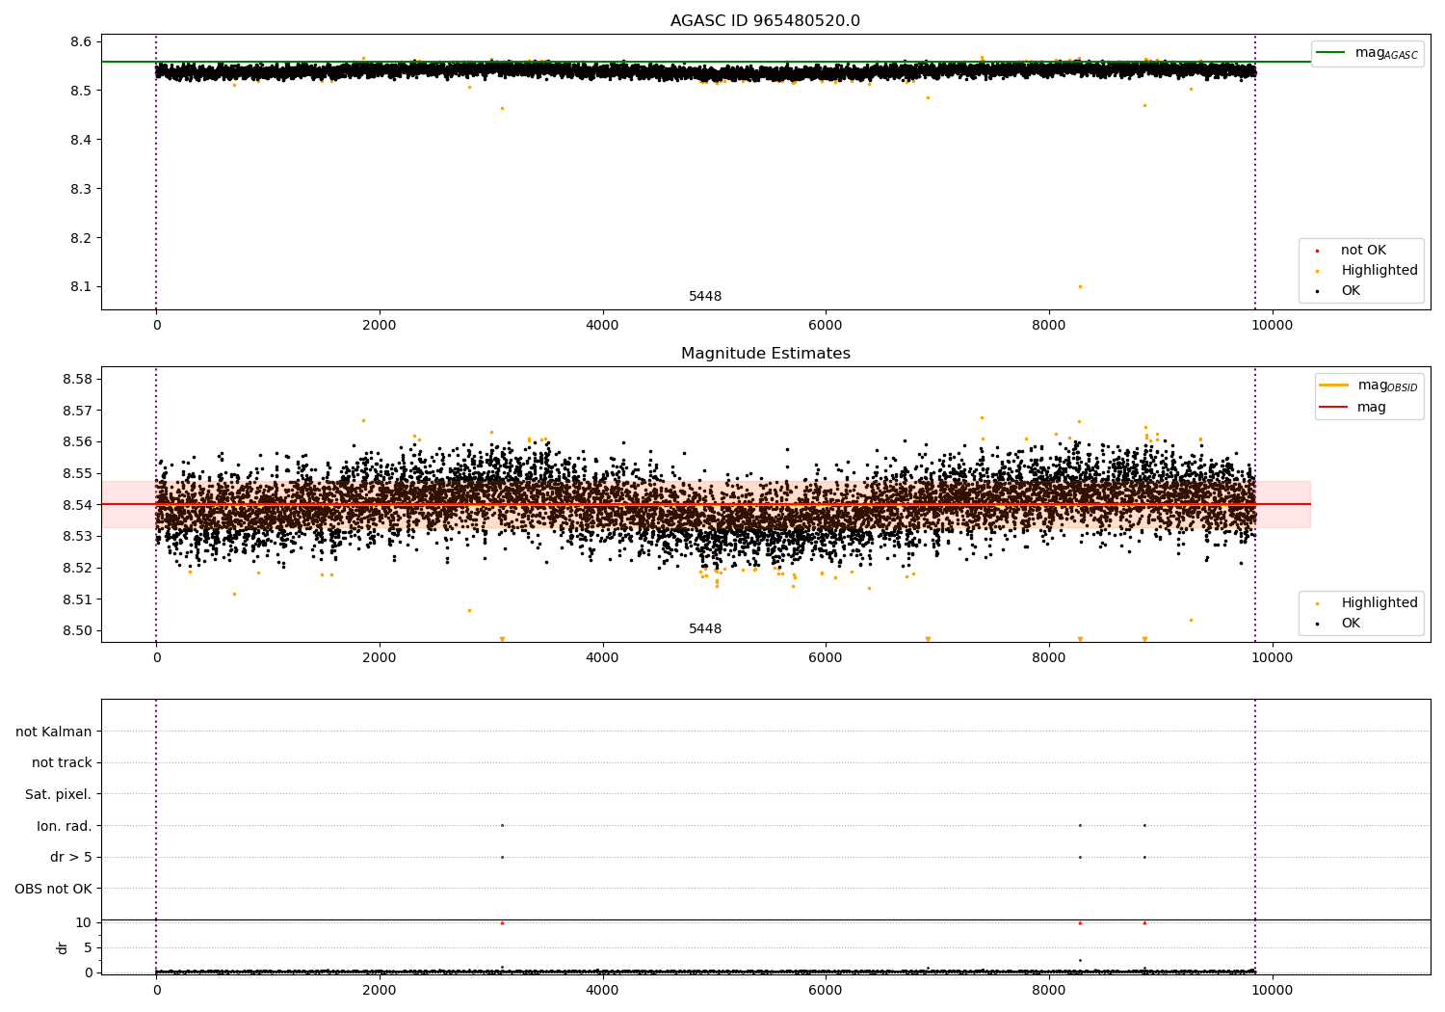Image resolution: width=1445 pixels, height=1012 pixels.
Task: Click the 8000 x-axis tick in bottom plot
Action: point(1049,991)
